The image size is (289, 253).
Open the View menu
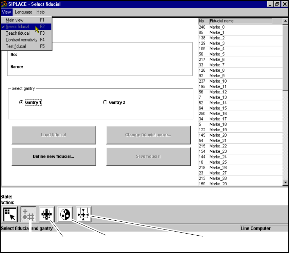pyautogui.click(x=6, y=12)
